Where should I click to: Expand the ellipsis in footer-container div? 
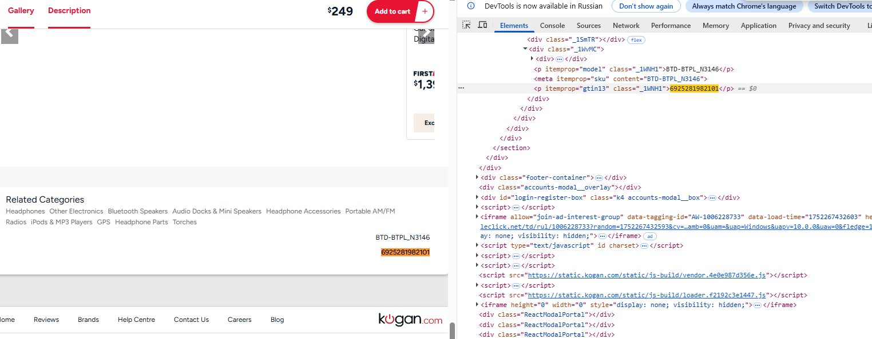point(598,178)
